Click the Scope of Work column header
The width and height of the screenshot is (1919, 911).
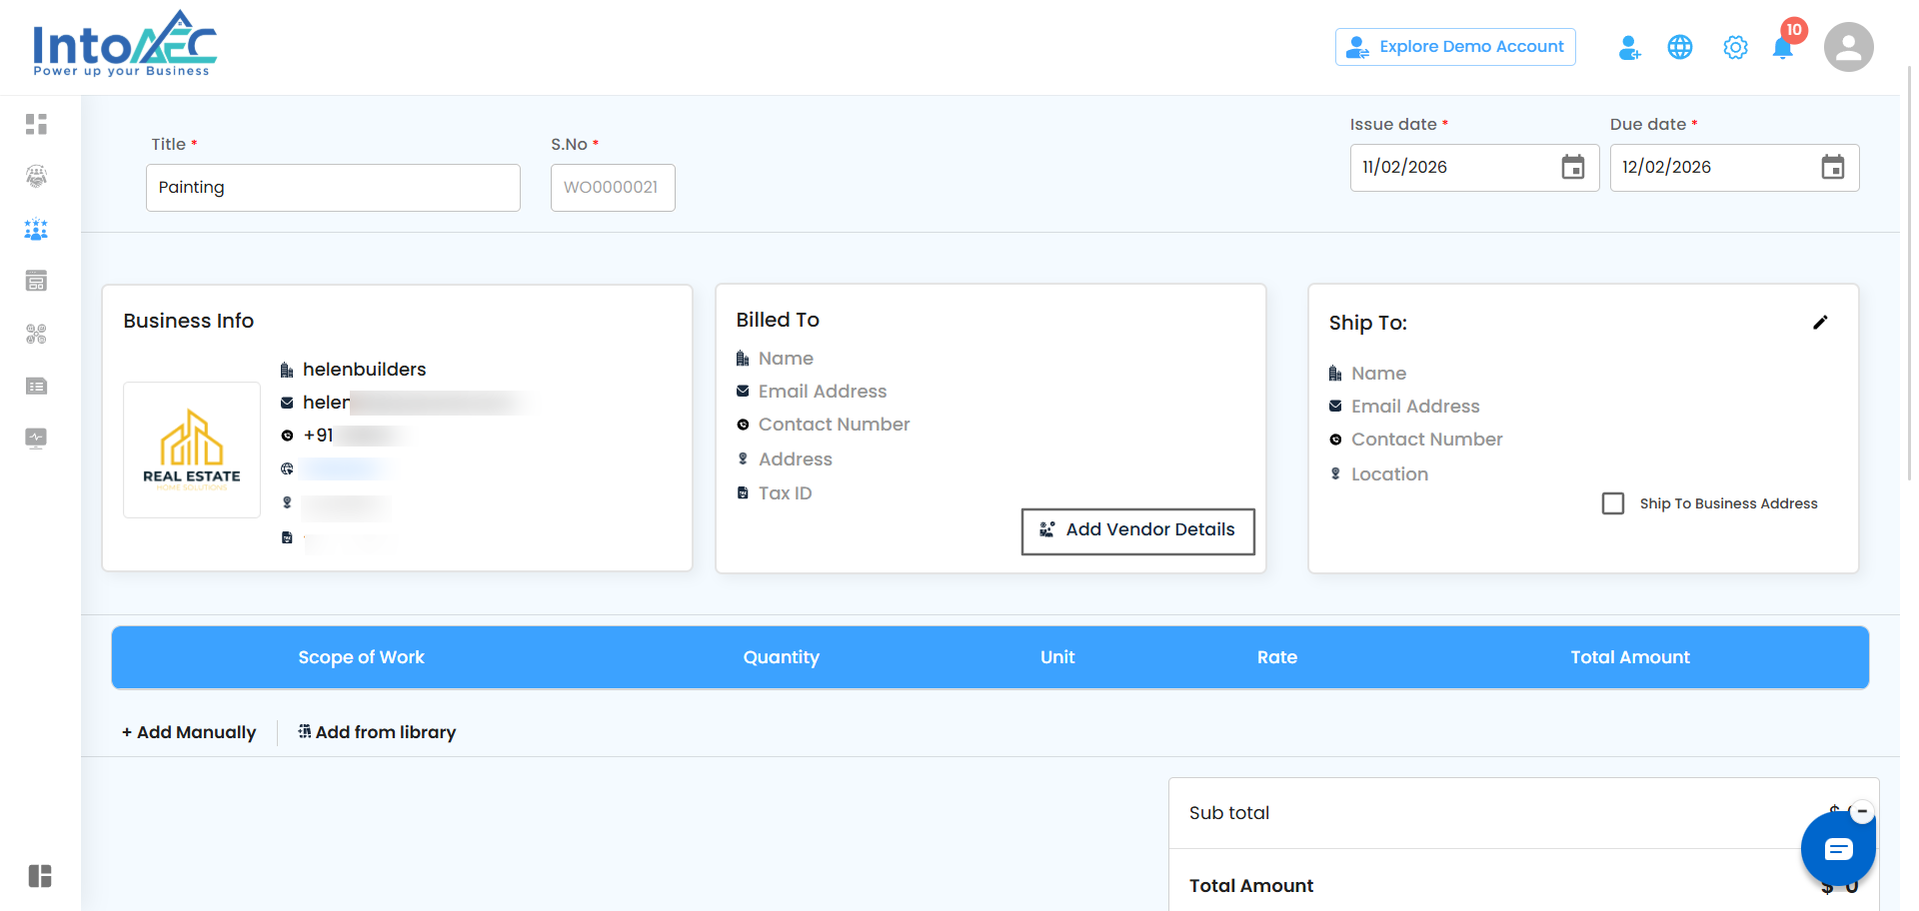pyautogui.click(x=361, y=657)
